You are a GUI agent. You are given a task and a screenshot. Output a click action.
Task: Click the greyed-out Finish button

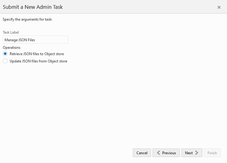tap(212, 153)
